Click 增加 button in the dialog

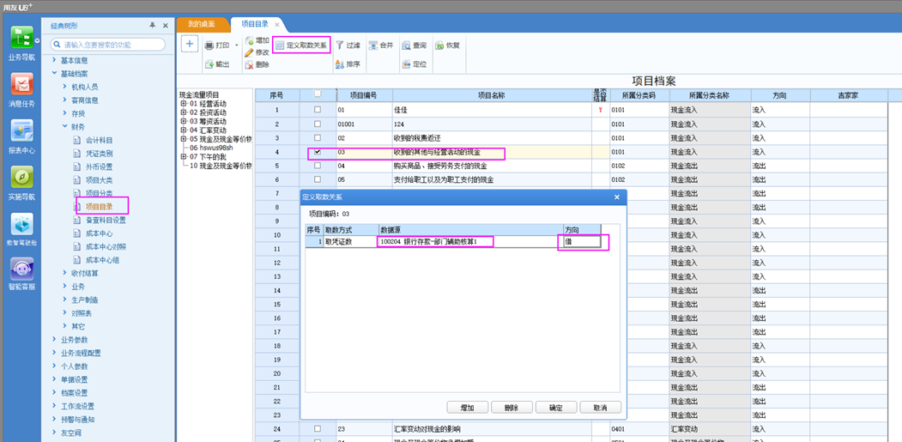(467, 408)
